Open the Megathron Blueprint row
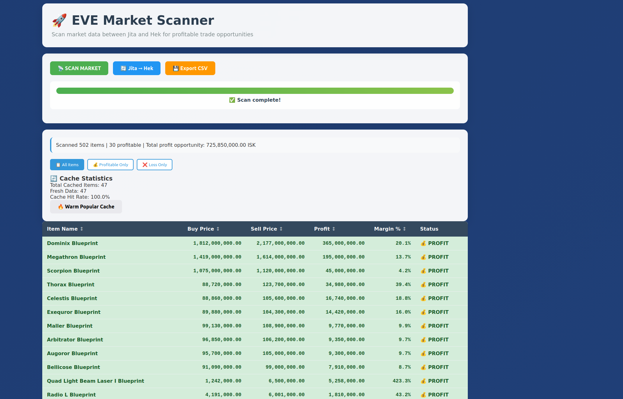Image resolution: width=623 pixels, height=399 pixels. click(x=76, y=257)
